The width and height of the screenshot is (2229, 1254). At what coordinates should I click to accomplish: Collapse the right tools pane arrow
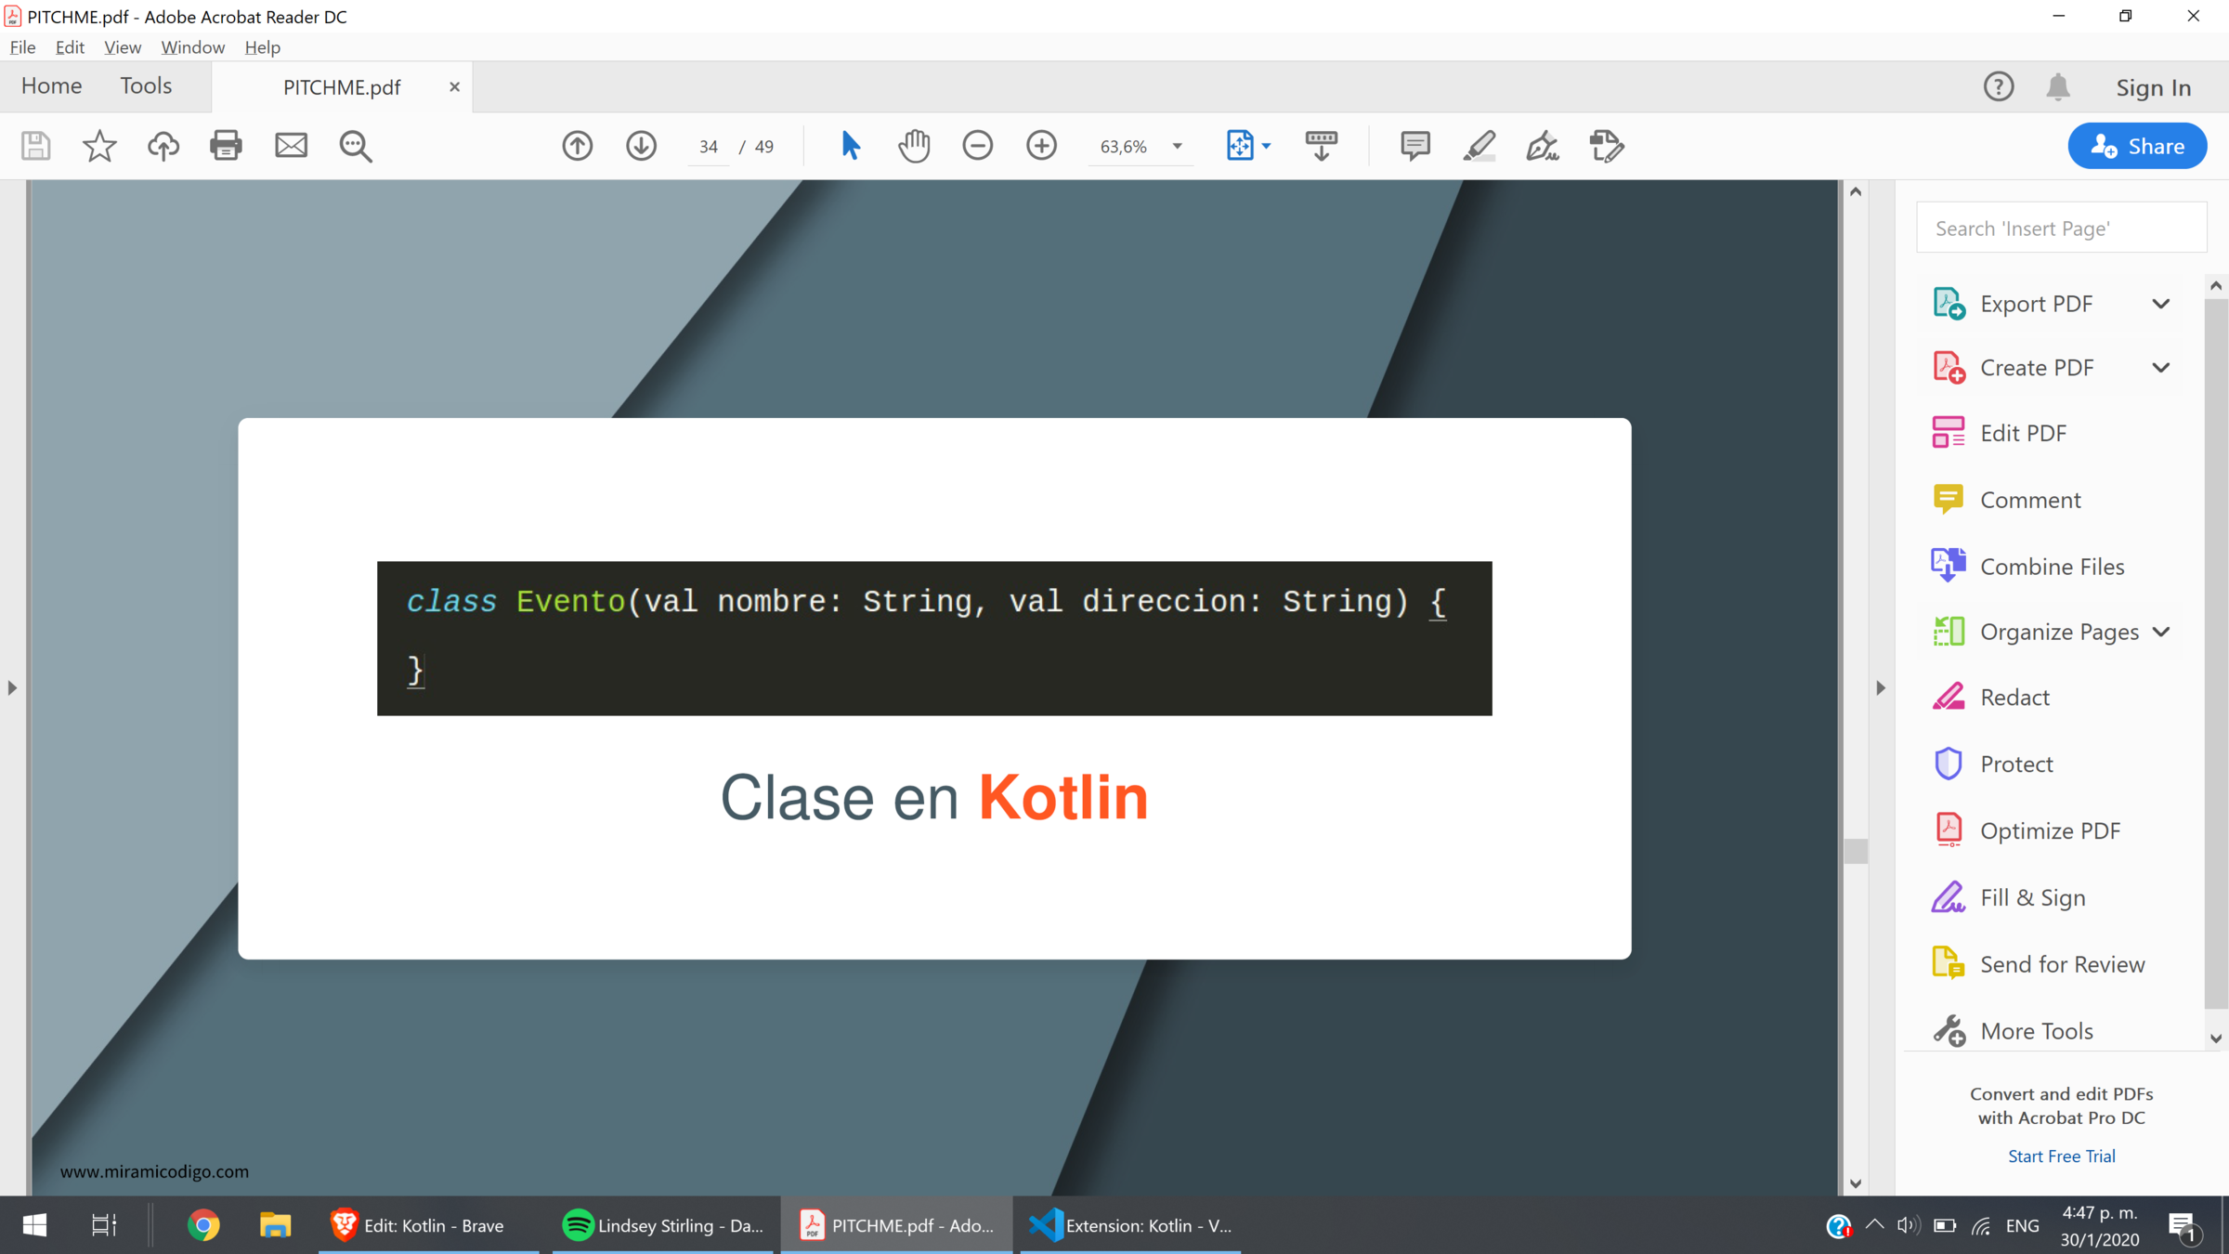pyautogui.click(x=1881, y=688)
